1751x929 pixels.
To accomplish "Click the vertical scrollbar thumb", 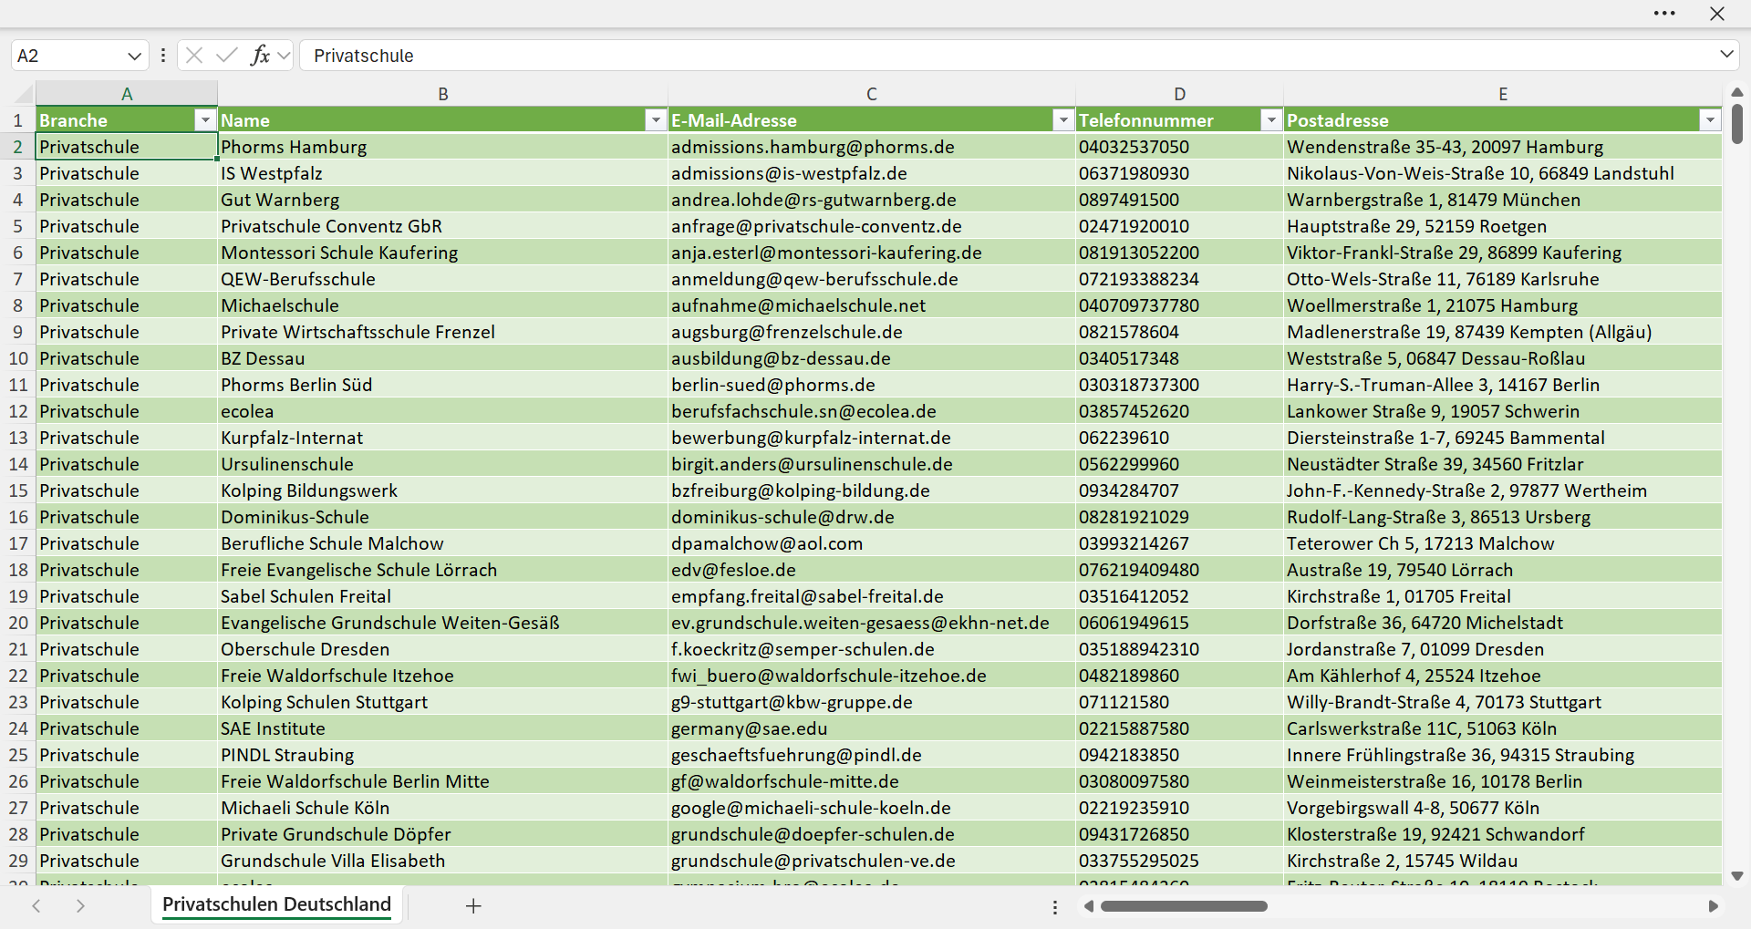I will 1736,123.
